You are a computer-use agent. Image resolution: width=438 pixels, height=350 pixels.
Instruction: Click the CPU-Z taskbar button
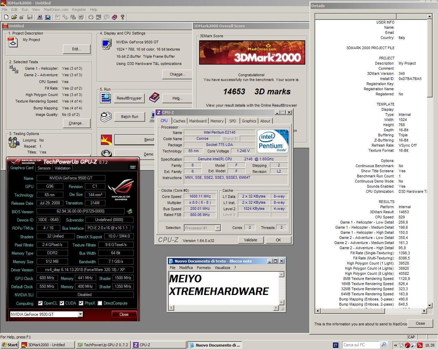tap(159, 345)
